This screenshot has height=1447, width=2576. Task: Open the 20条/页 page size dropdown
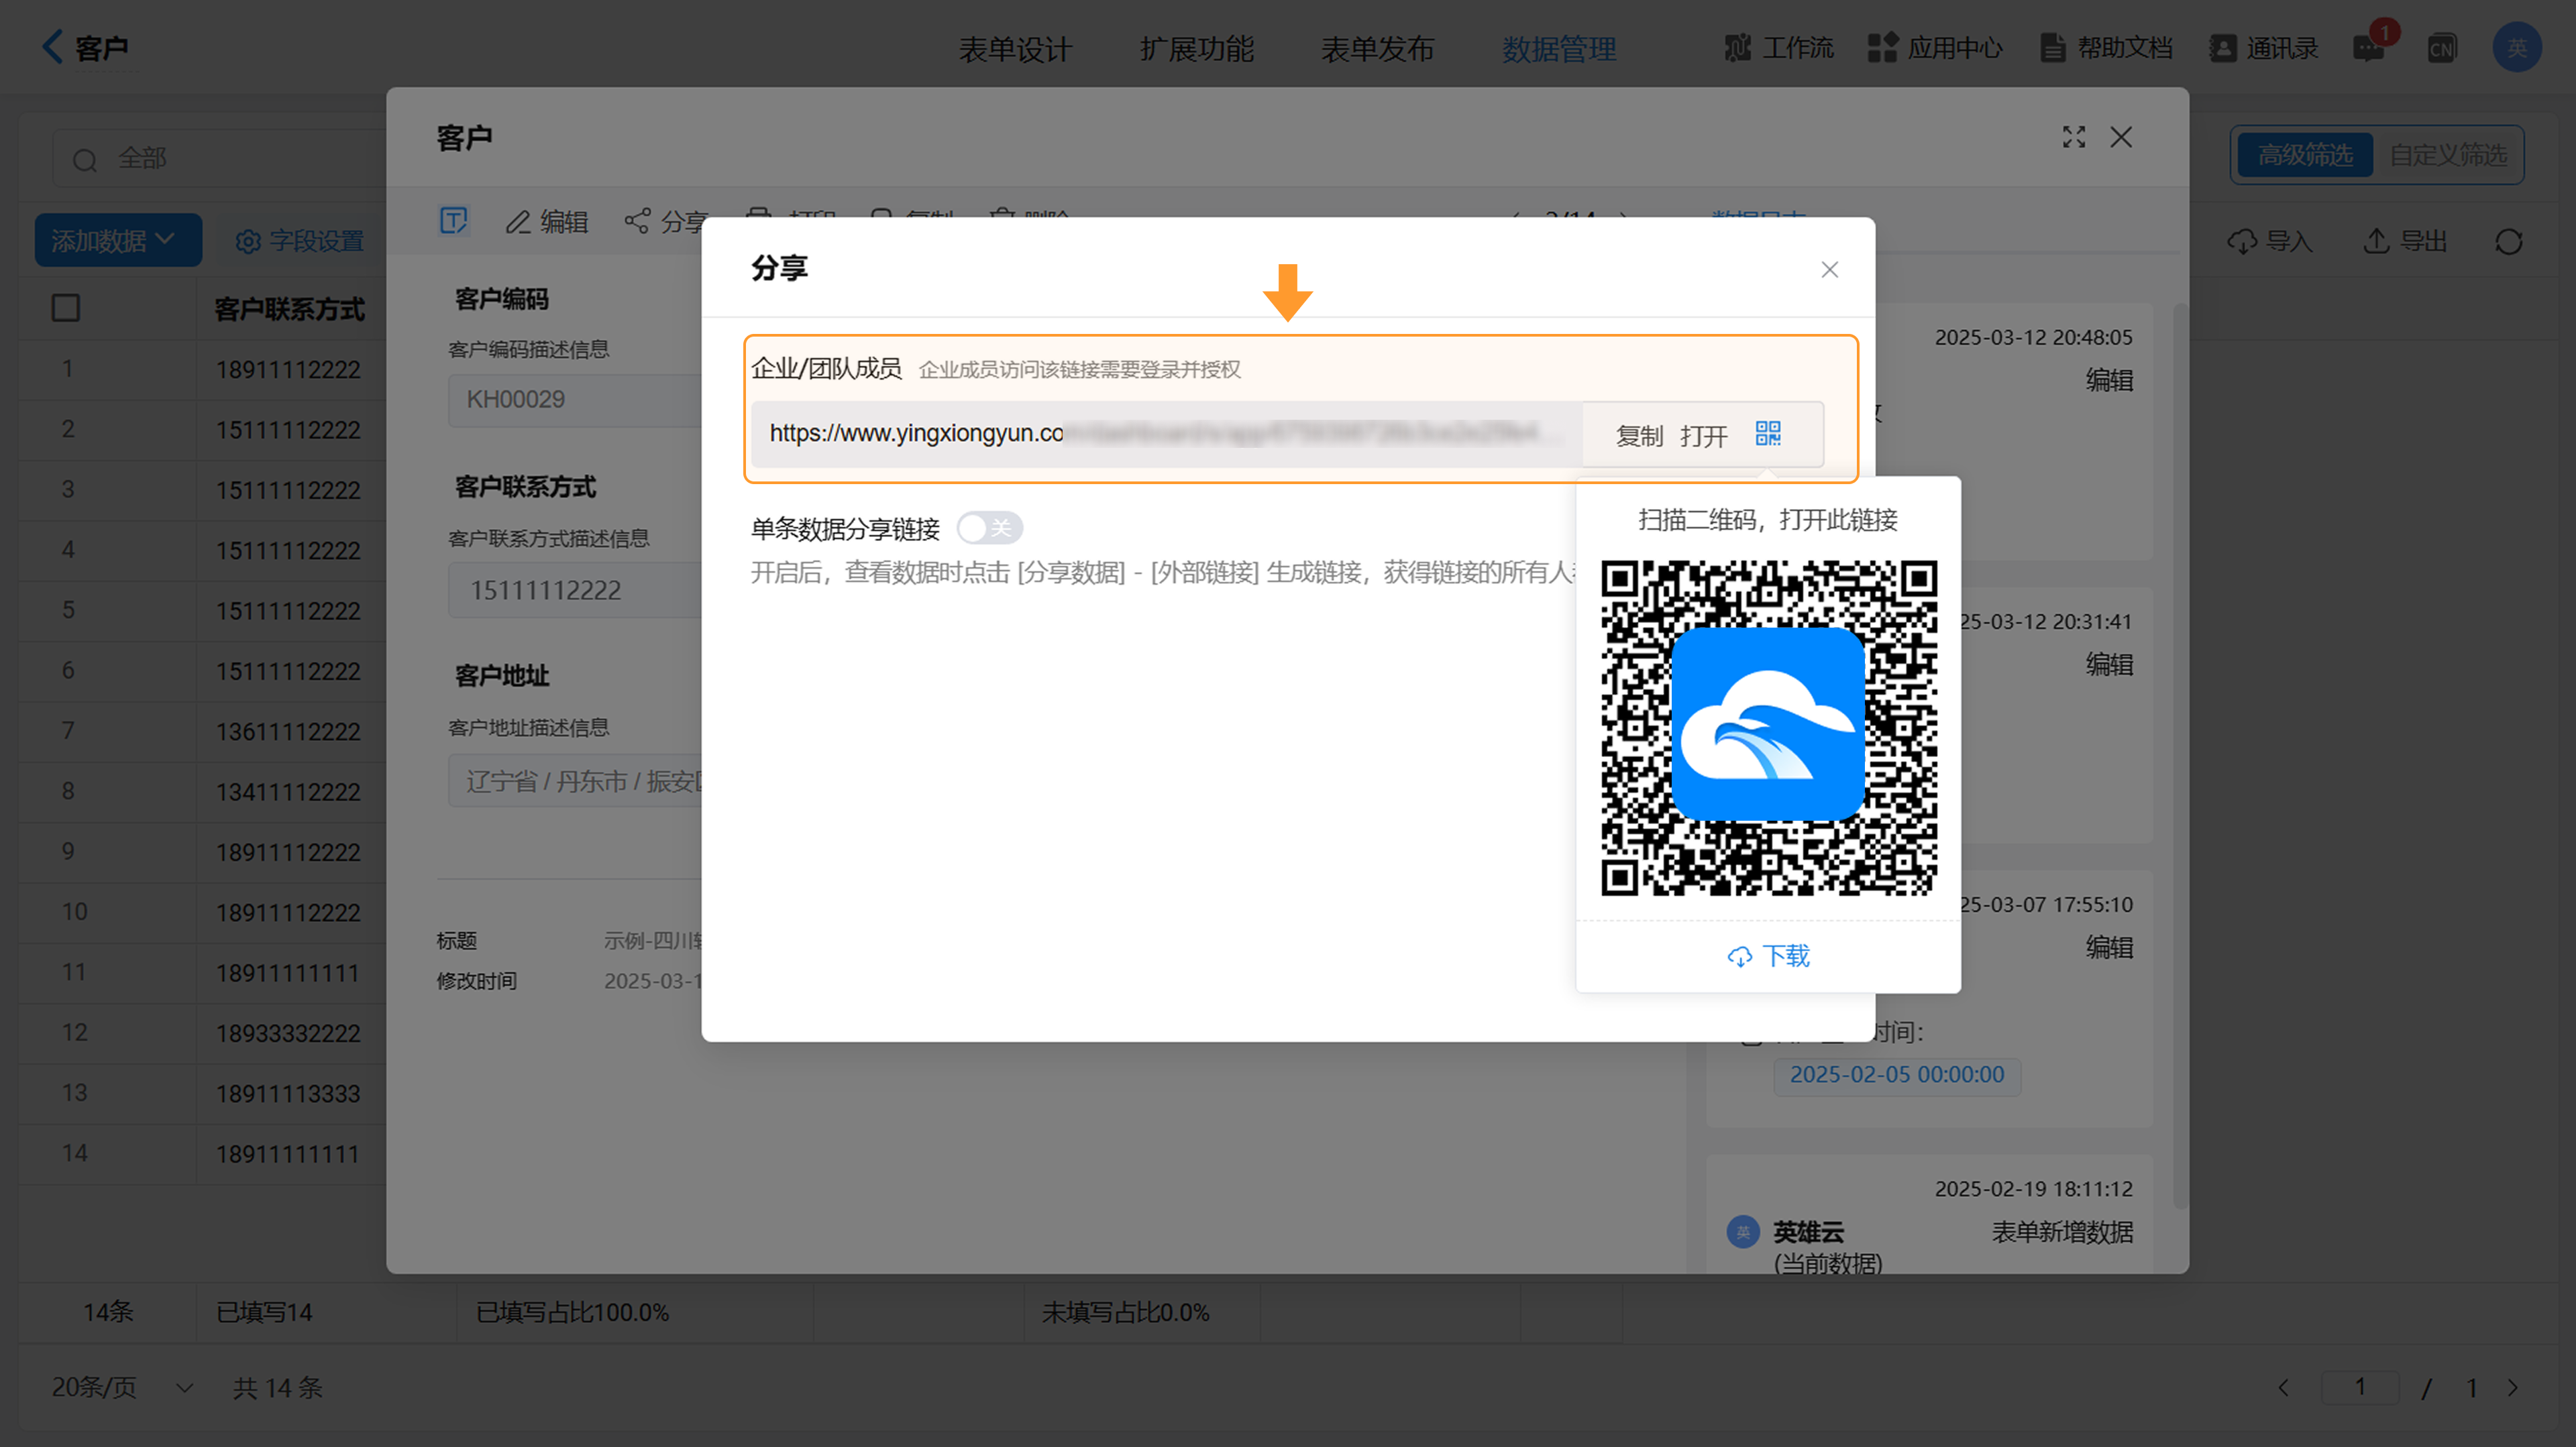pyautogui.click(x=122, y=1387)
